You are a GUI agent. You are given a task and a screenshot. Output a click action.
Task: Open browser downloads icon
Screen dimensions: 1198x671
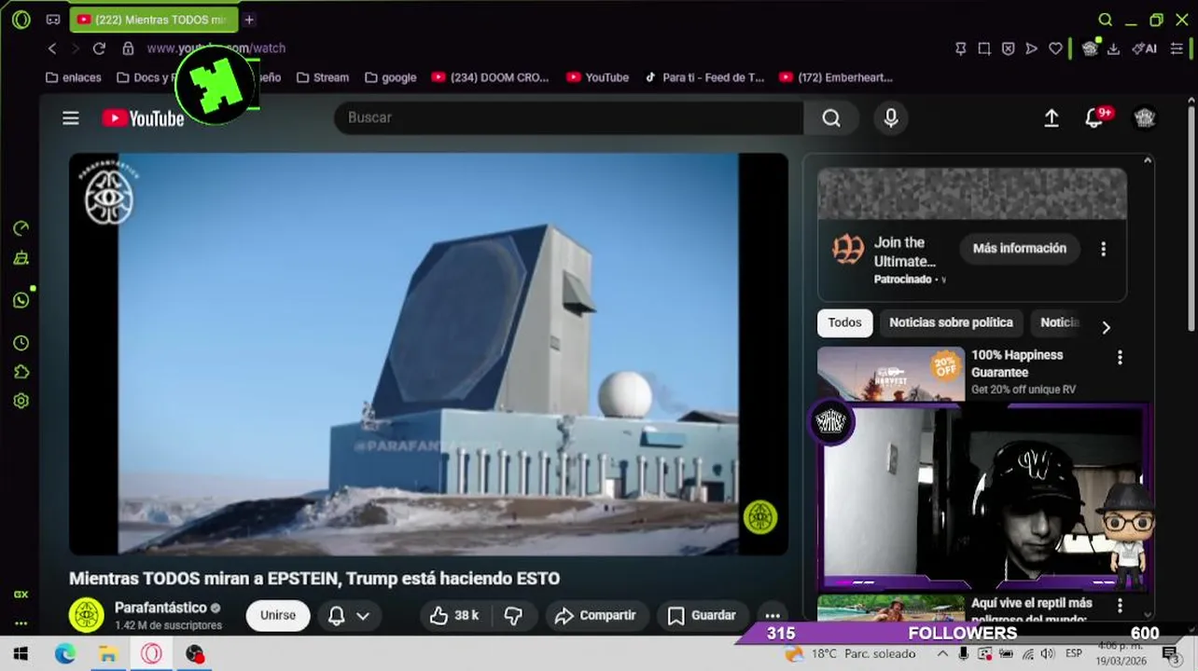click(1113, 48)
